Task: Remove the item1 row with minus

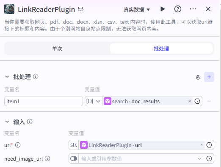Action: 209,101
